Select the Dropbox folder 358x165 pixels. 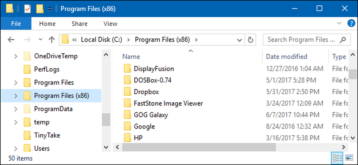coord(146,92)
